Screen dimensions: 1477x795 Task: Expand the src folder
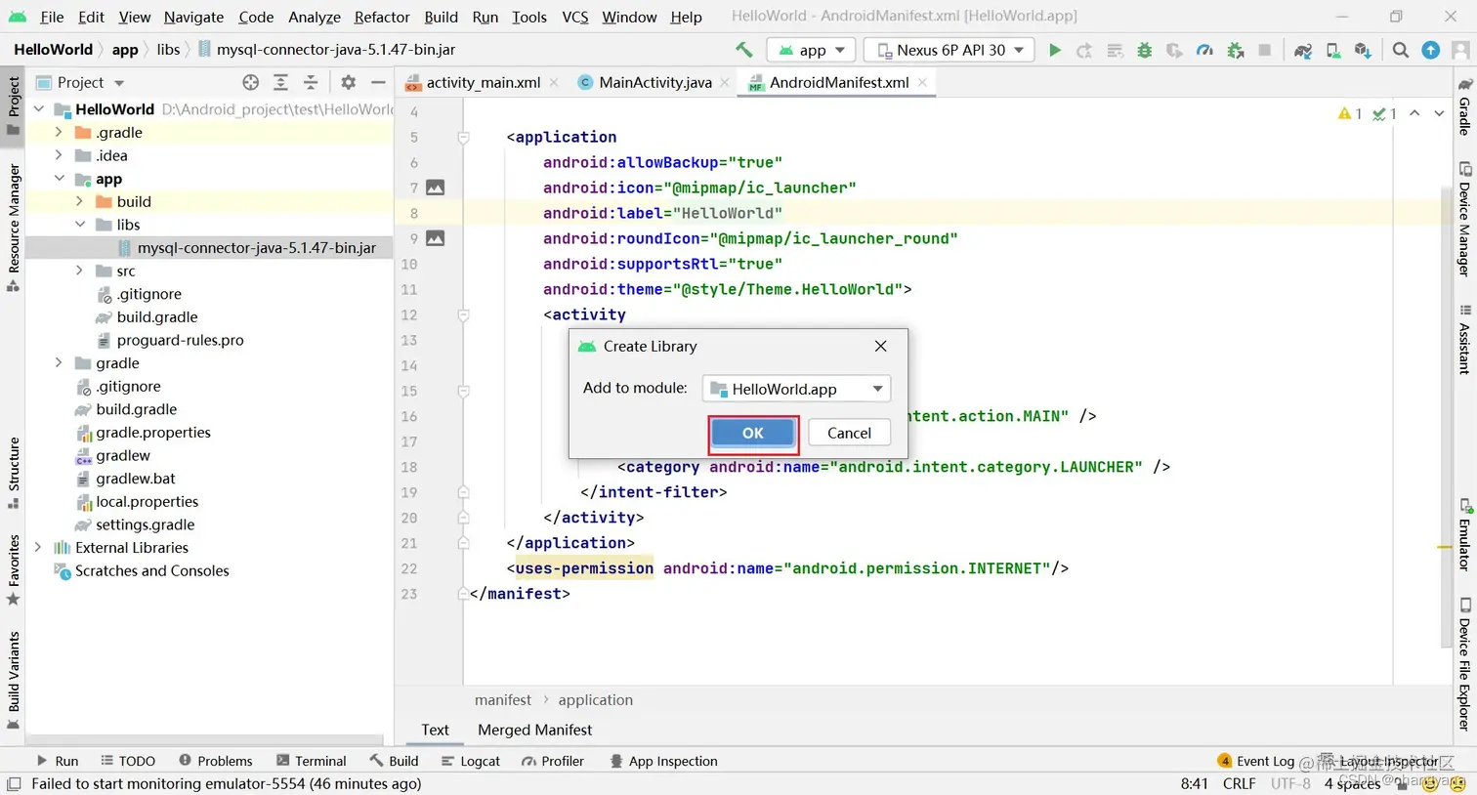[80, 271]
